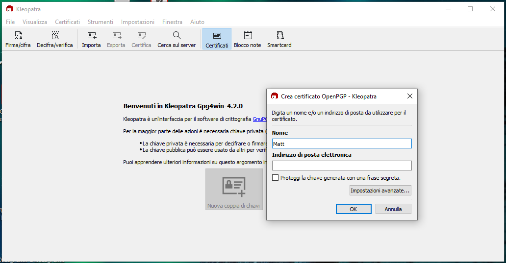Close the Crea certificato OpenPGP dialog

(x=410, y=96)
